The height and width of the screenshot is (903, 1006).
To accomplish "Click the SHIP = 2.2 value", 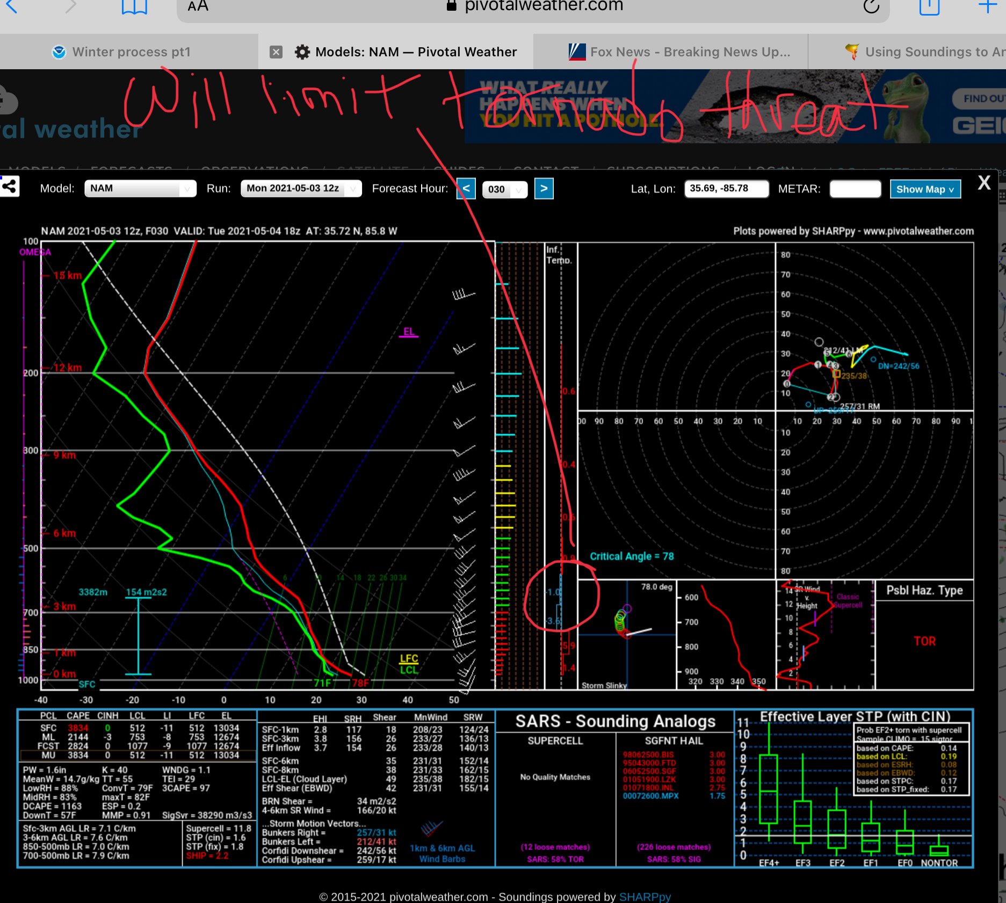I will (x=207, y=855).
